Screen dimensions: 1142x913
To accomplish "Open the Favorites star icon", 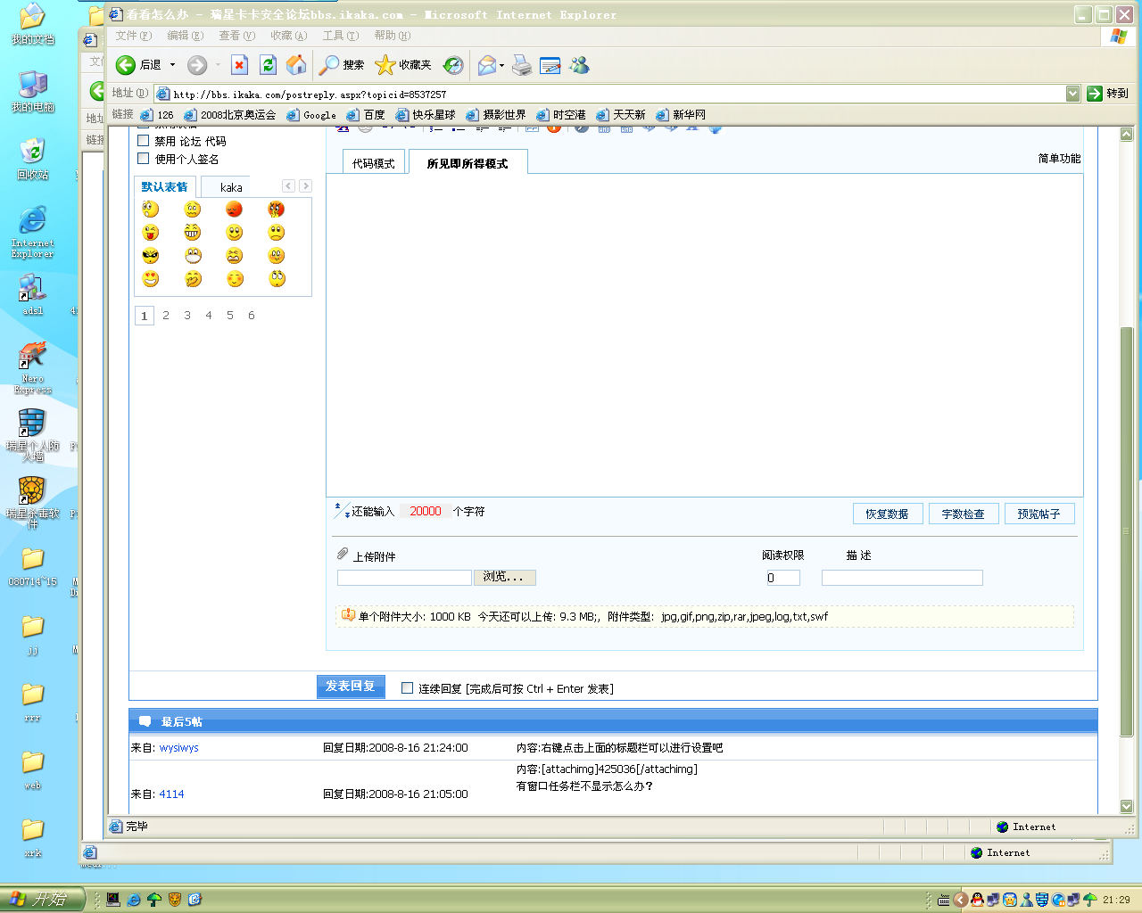I will click(x=385, y=65).
